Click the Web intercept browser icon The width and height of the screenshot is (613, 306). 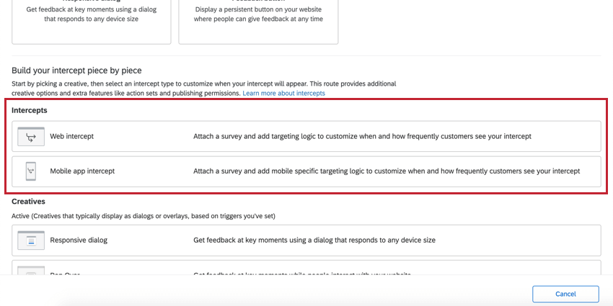31,137
